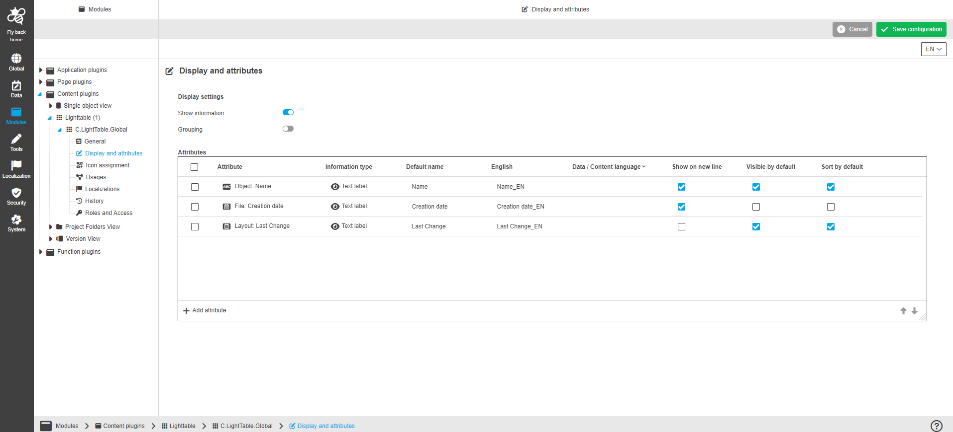The height and width of the screenshot is (432, 953).
Task: Open Localizations in the tree
Action: 102,189
